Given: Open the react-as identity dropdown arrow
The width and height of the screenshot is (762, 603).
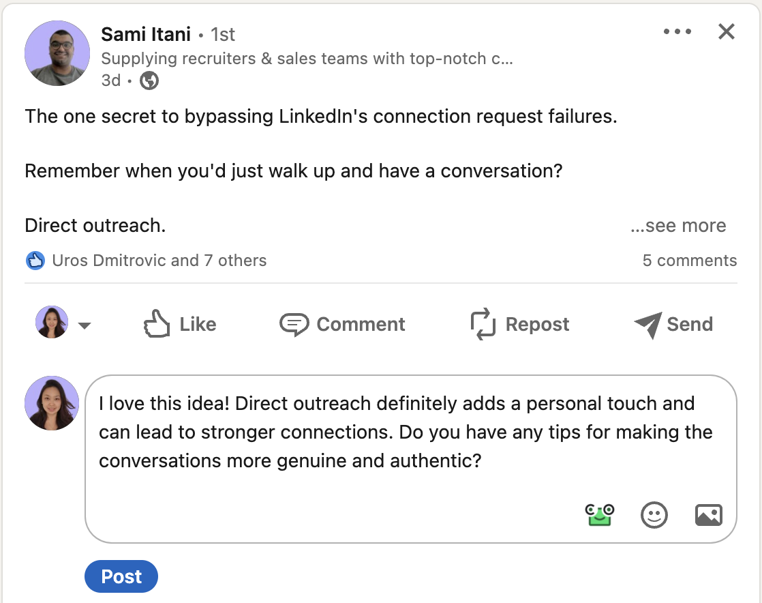Looking at the screenshot, I should [85, 325].
